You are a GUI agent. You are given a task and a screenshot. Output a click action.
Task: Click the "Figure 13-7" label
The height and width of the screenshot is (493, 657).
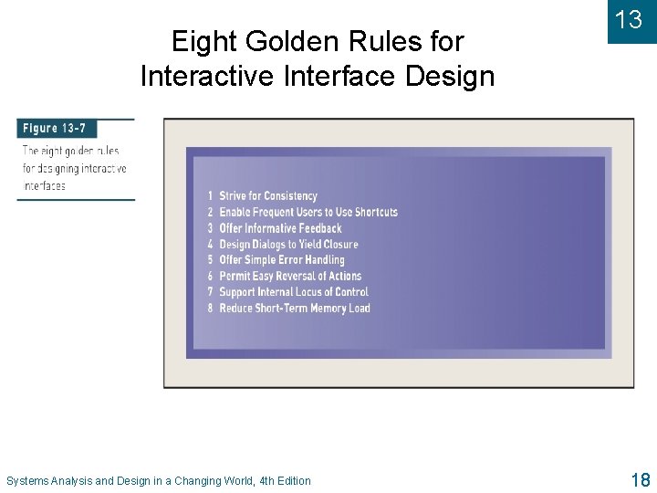[x=57, y=129]
